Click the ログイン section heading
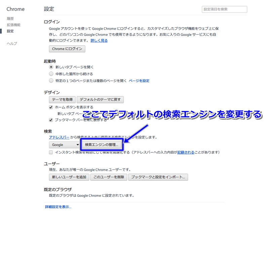Viewport: 269px width, 268px height. [52, 22]
